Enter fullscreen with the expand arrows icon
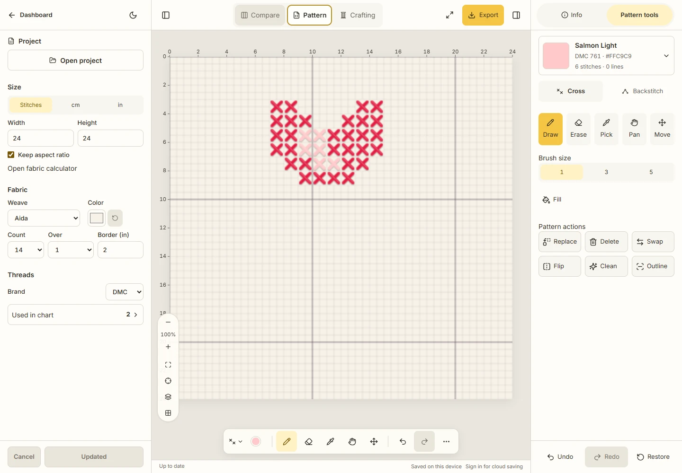This screenshot has width=682, height=473. click(x=449, y=15)
